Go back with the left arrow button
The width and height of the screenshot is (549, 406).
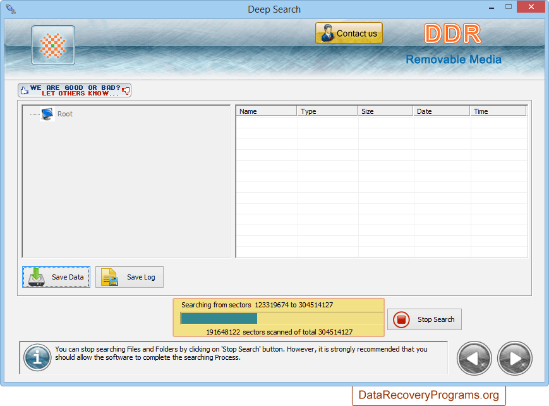tap(474, 359)
